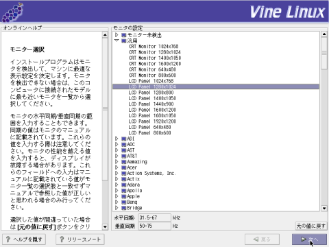Screen dimensions: 329x247
Task: Click the Vine Linux grape logo
Action: pyautogui.click(x=12, y=12)
